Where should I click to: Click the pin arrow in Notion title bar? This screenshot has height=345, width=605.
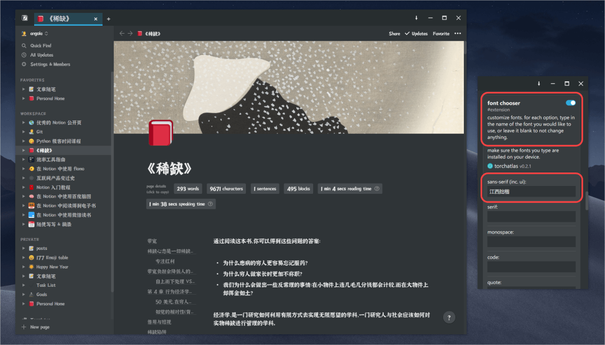point(416,18)
